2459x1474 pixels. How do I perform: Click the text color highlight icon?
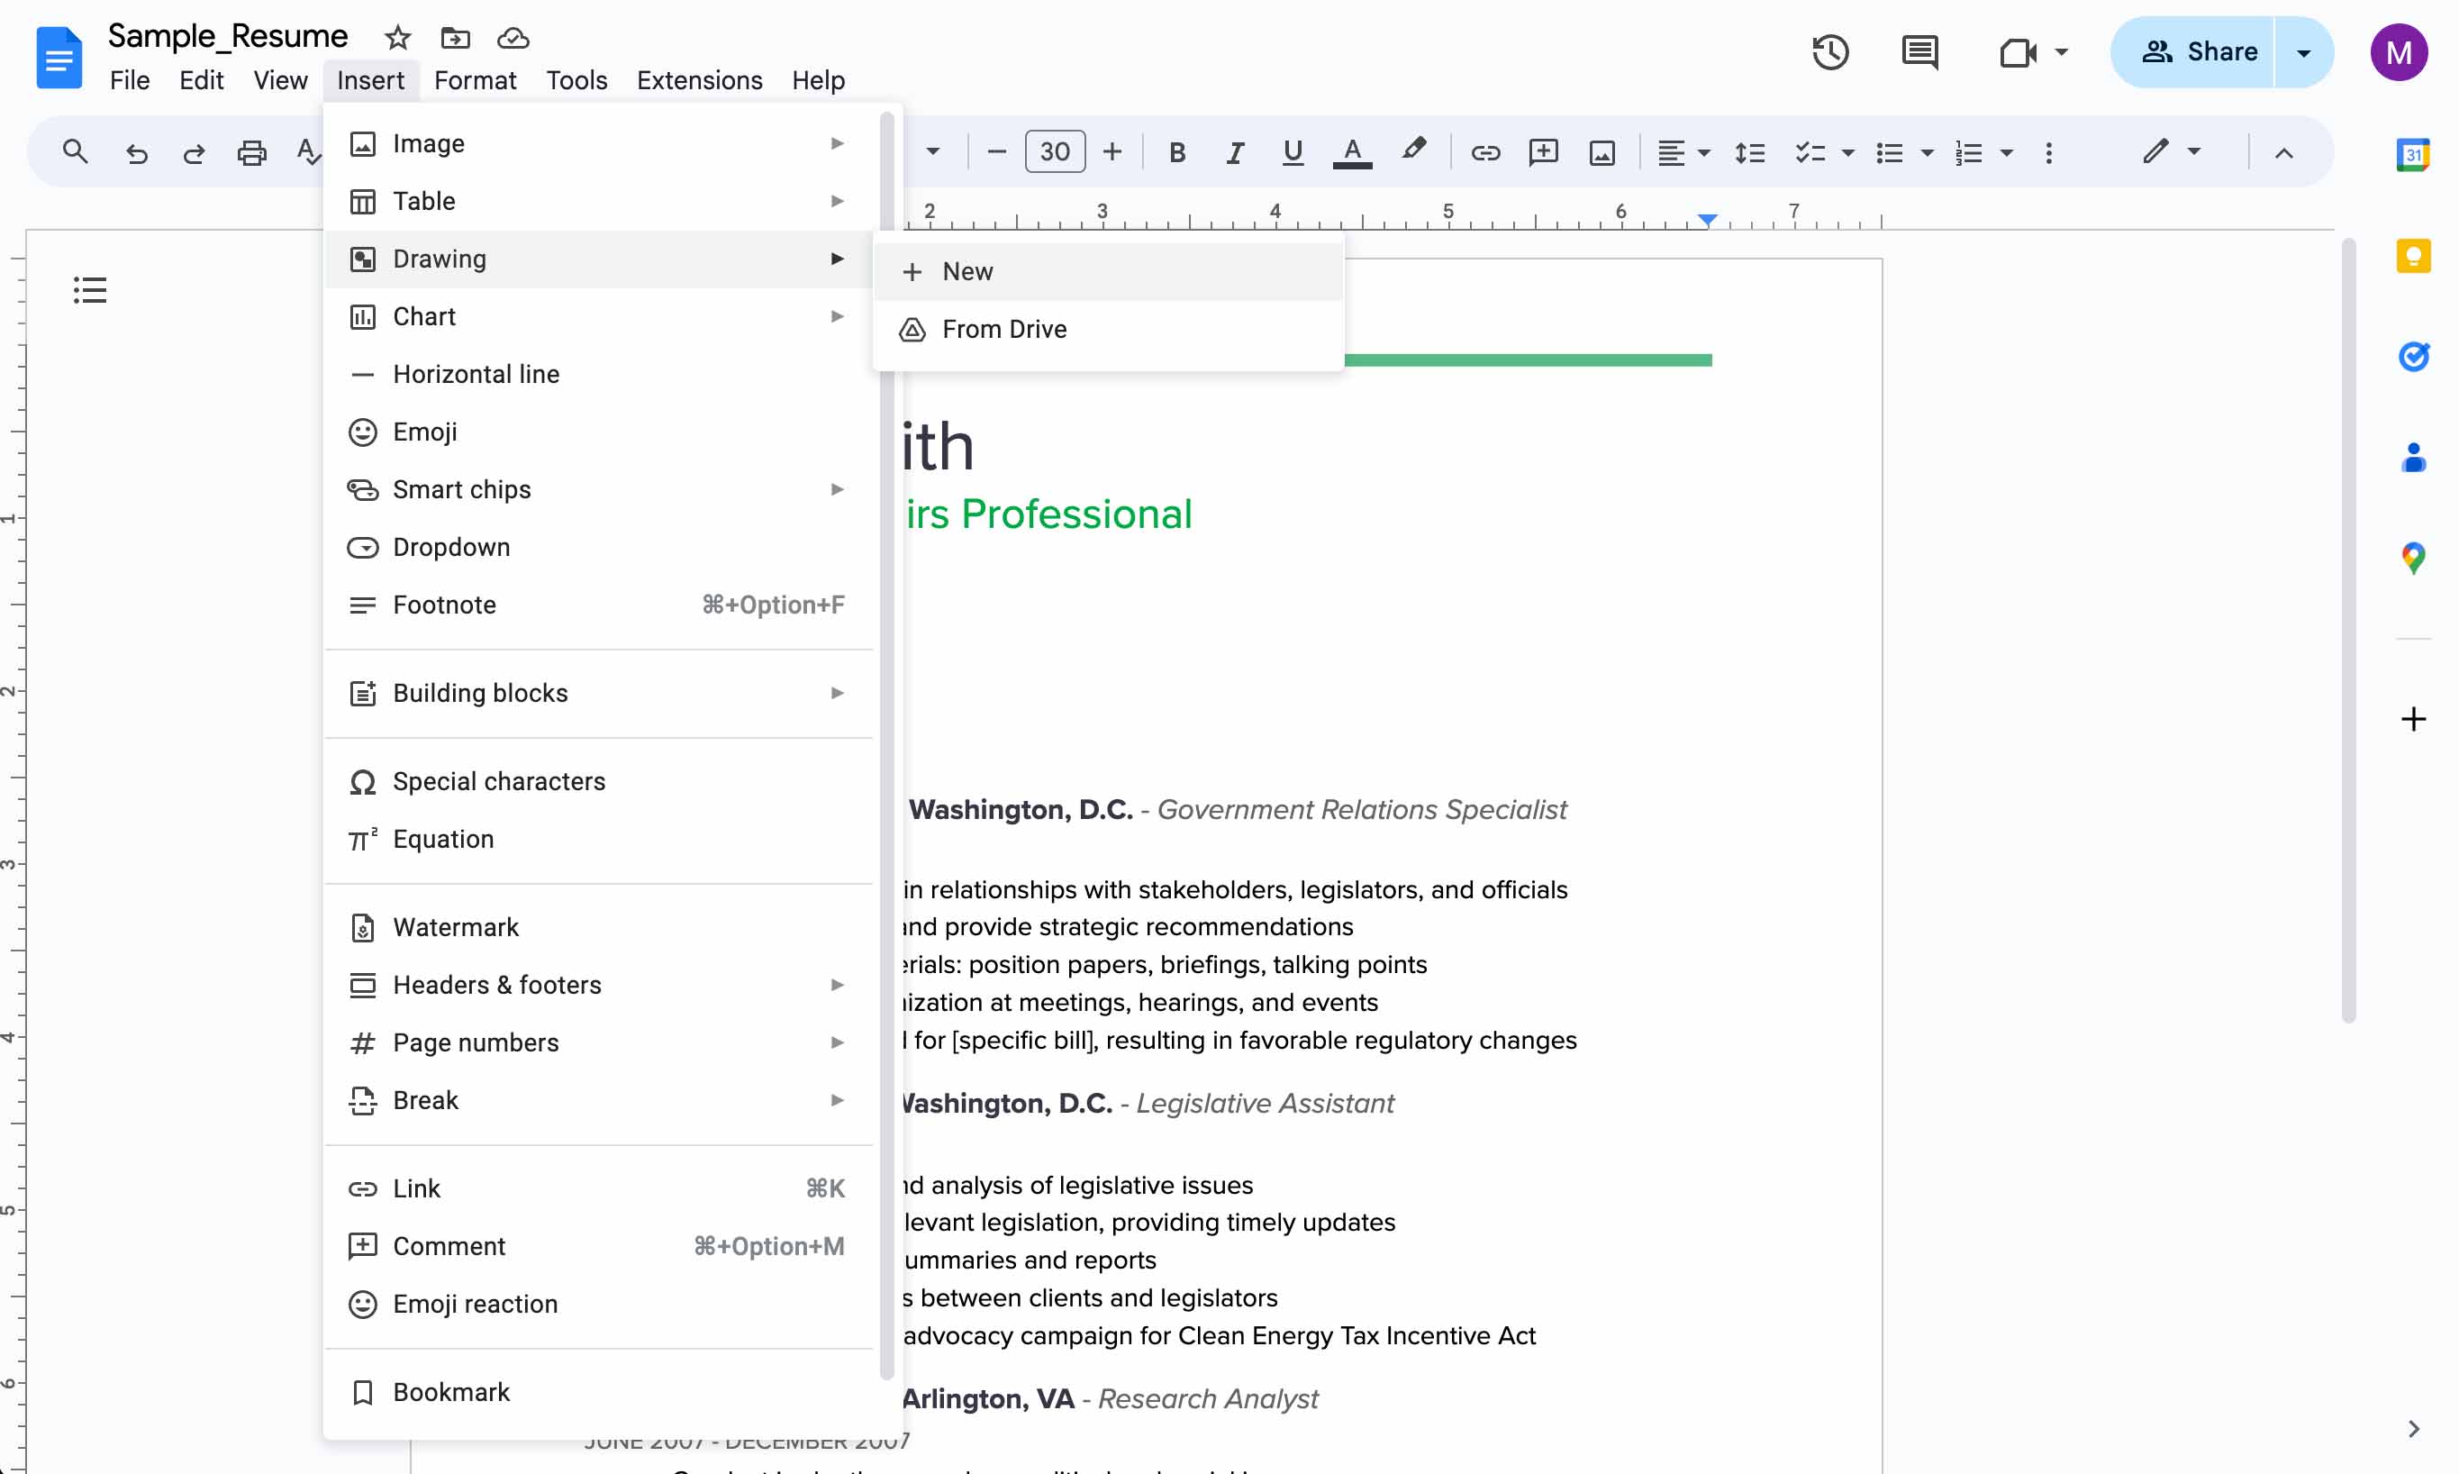click(1413, 152)
